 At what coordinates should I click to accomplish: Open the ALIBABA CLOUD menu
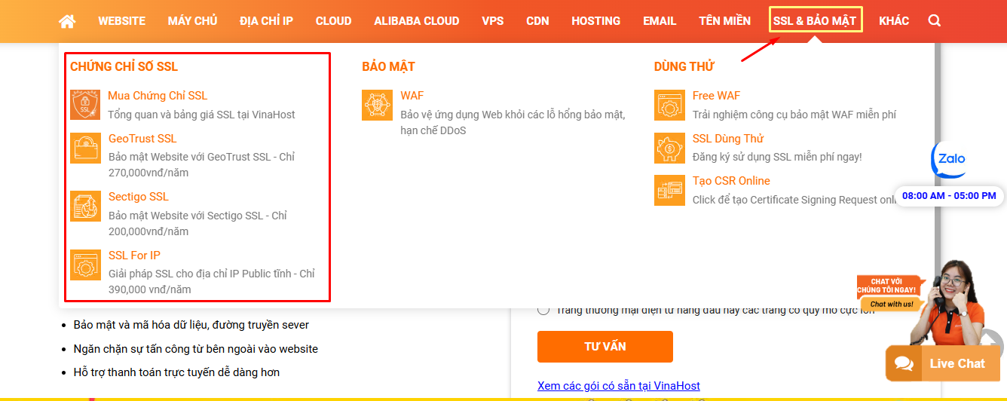click(x=416, y=21)
